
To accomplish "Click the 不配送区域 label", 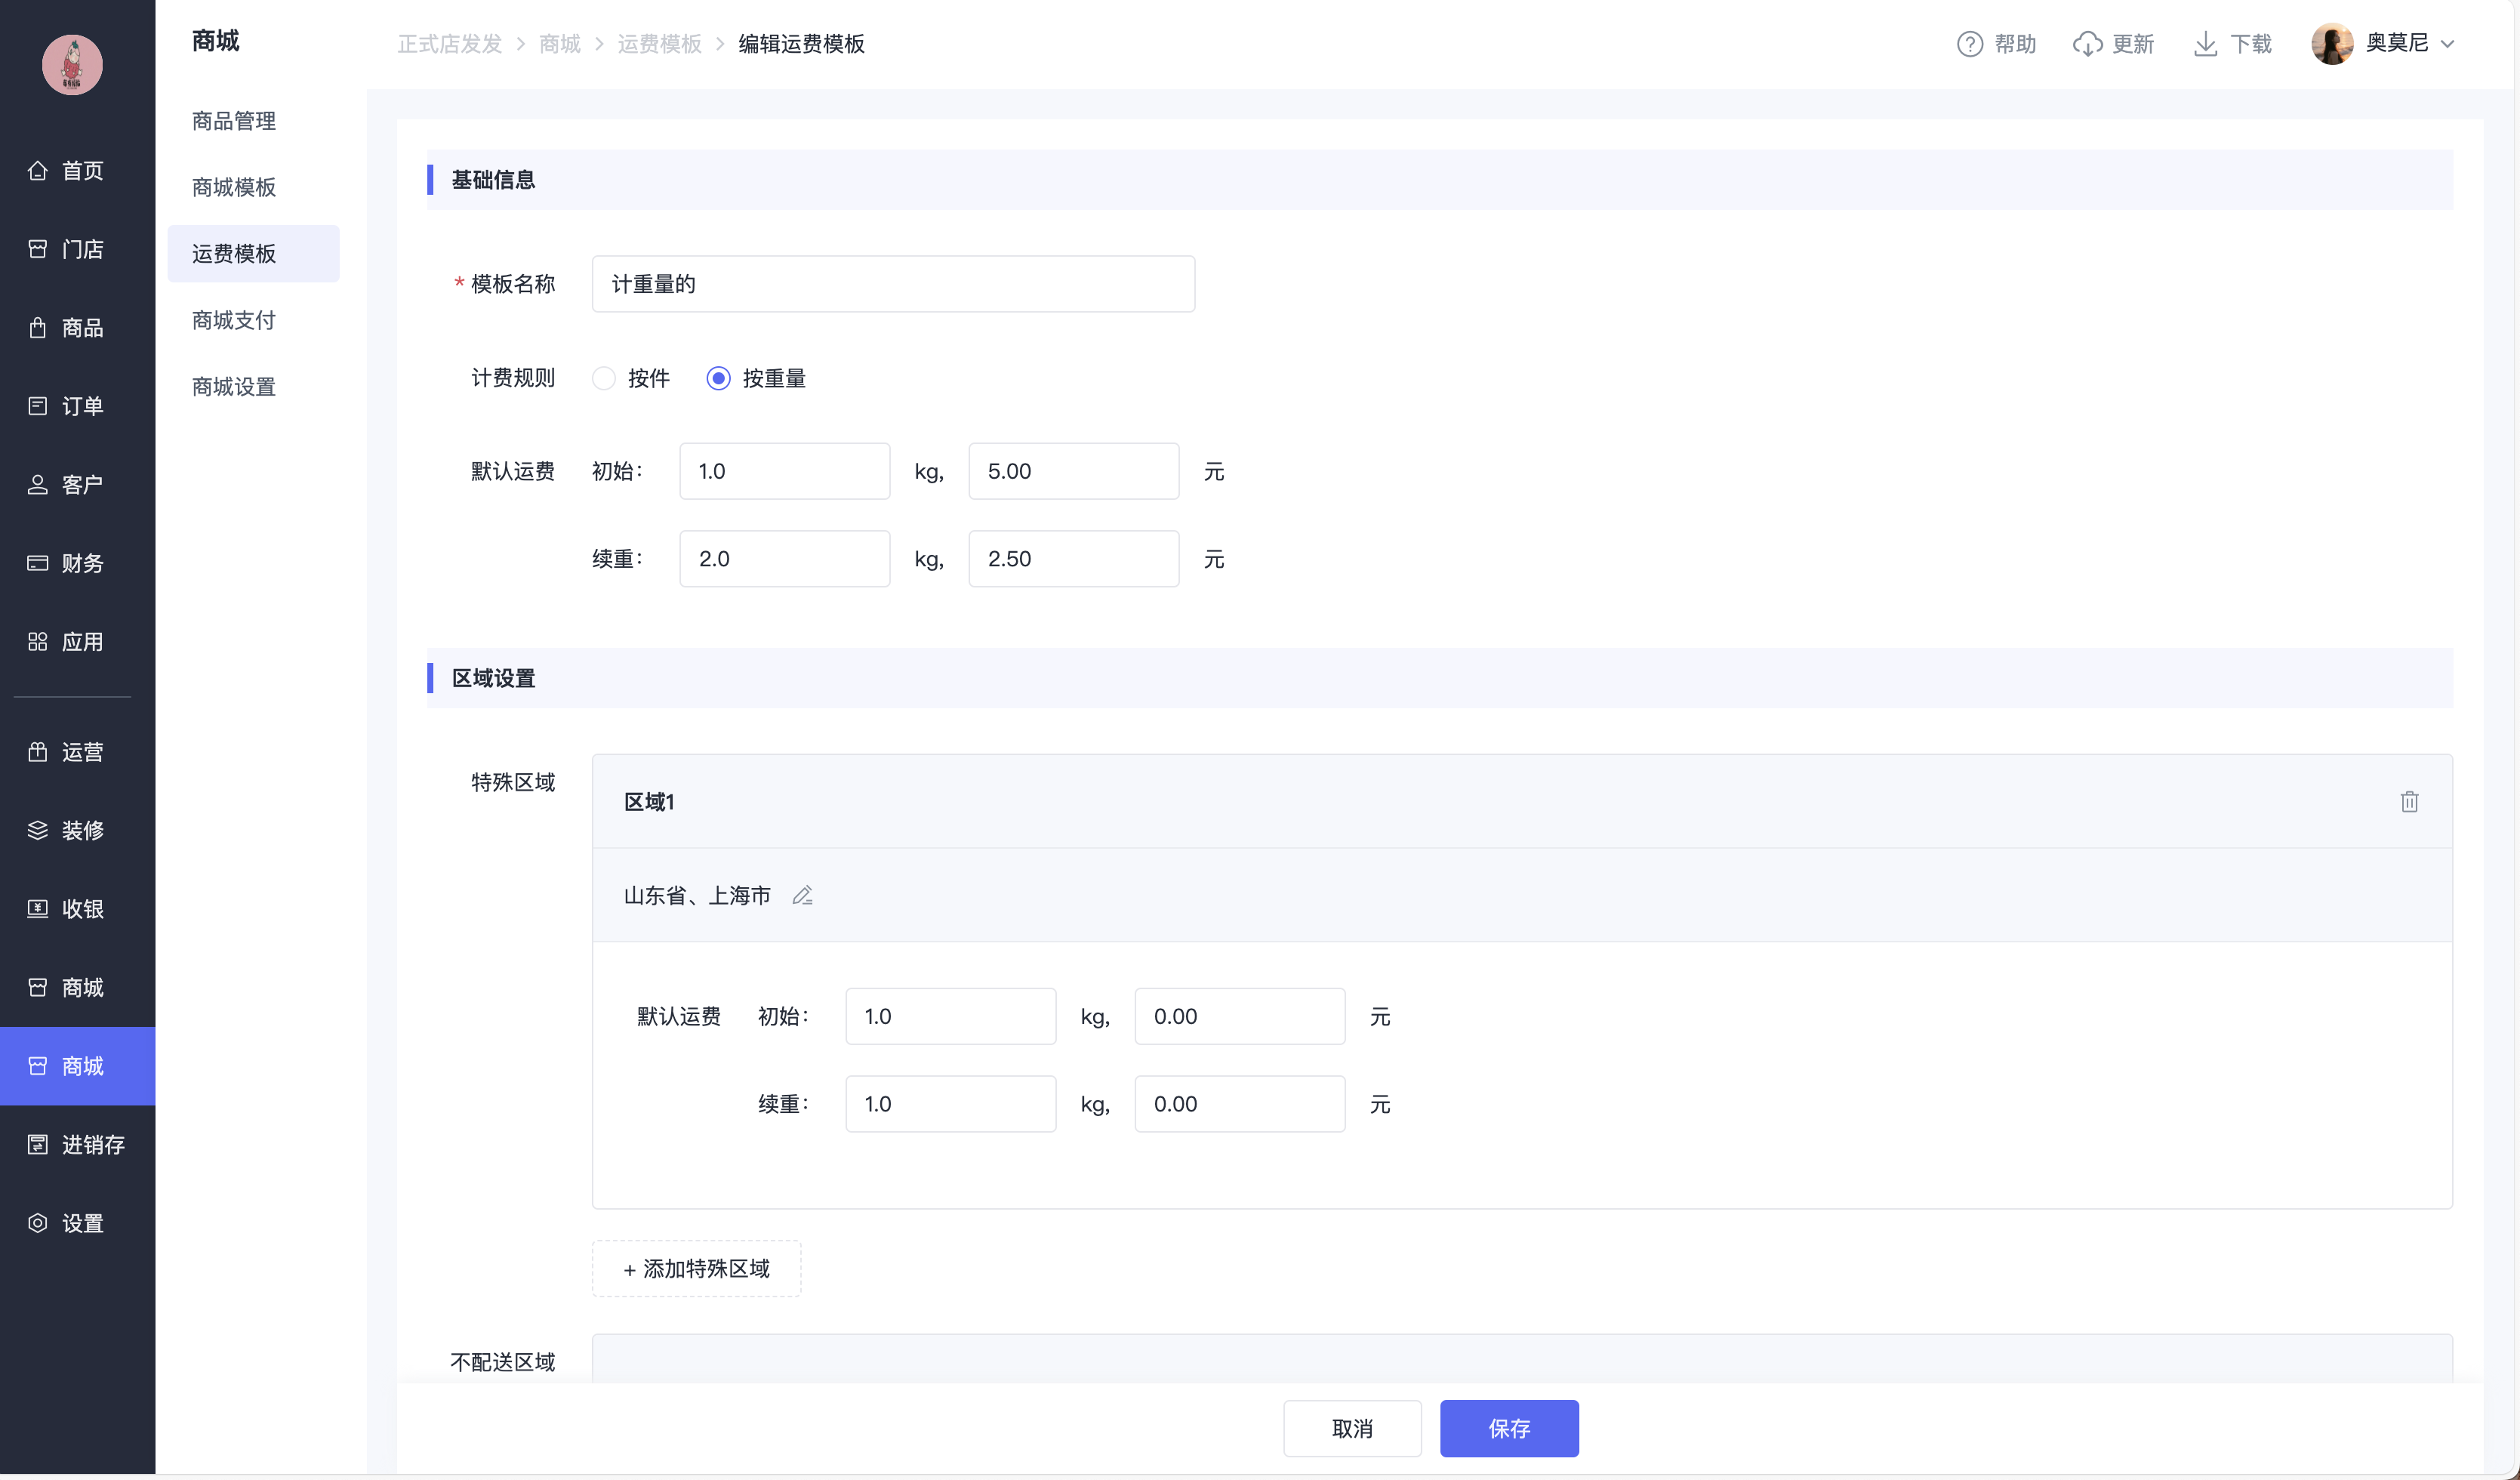I will point(502,1363).
